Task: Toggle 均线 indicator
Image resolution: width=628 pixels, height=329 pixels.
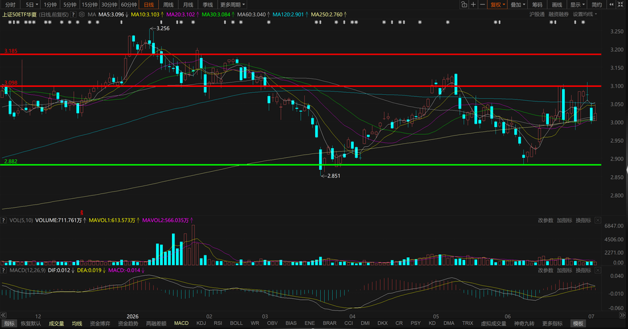Action: [77, 323]
